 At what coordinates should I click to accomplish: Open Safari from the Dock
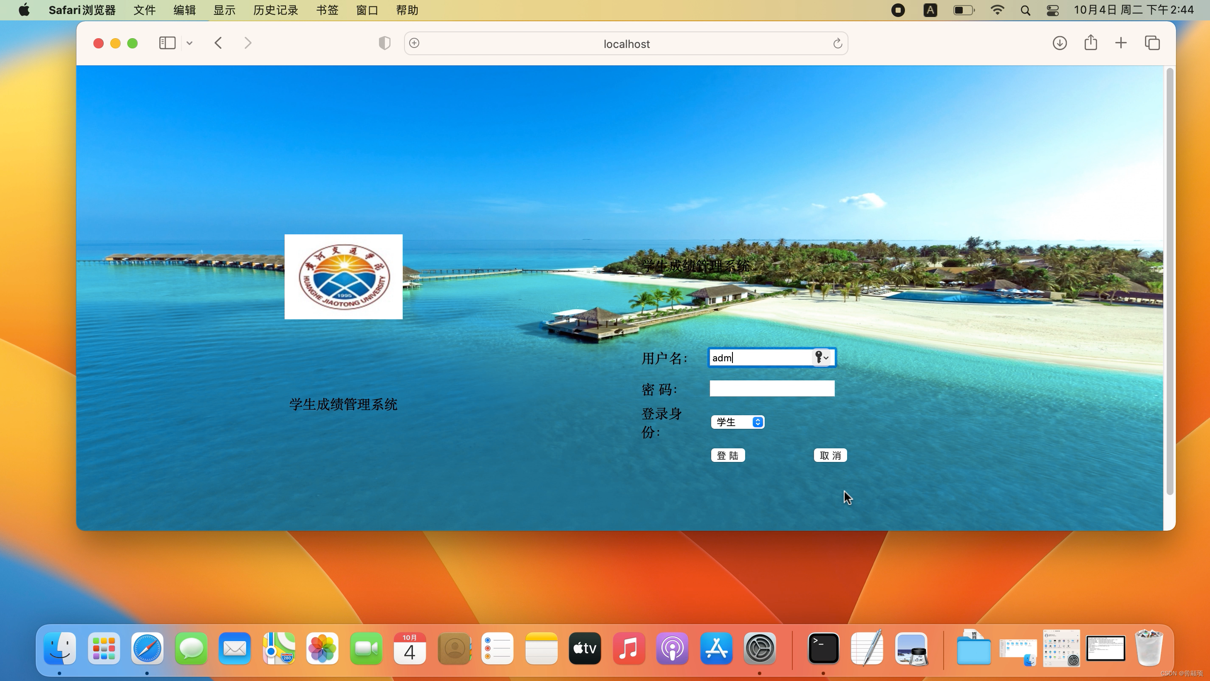click(147, 648)
